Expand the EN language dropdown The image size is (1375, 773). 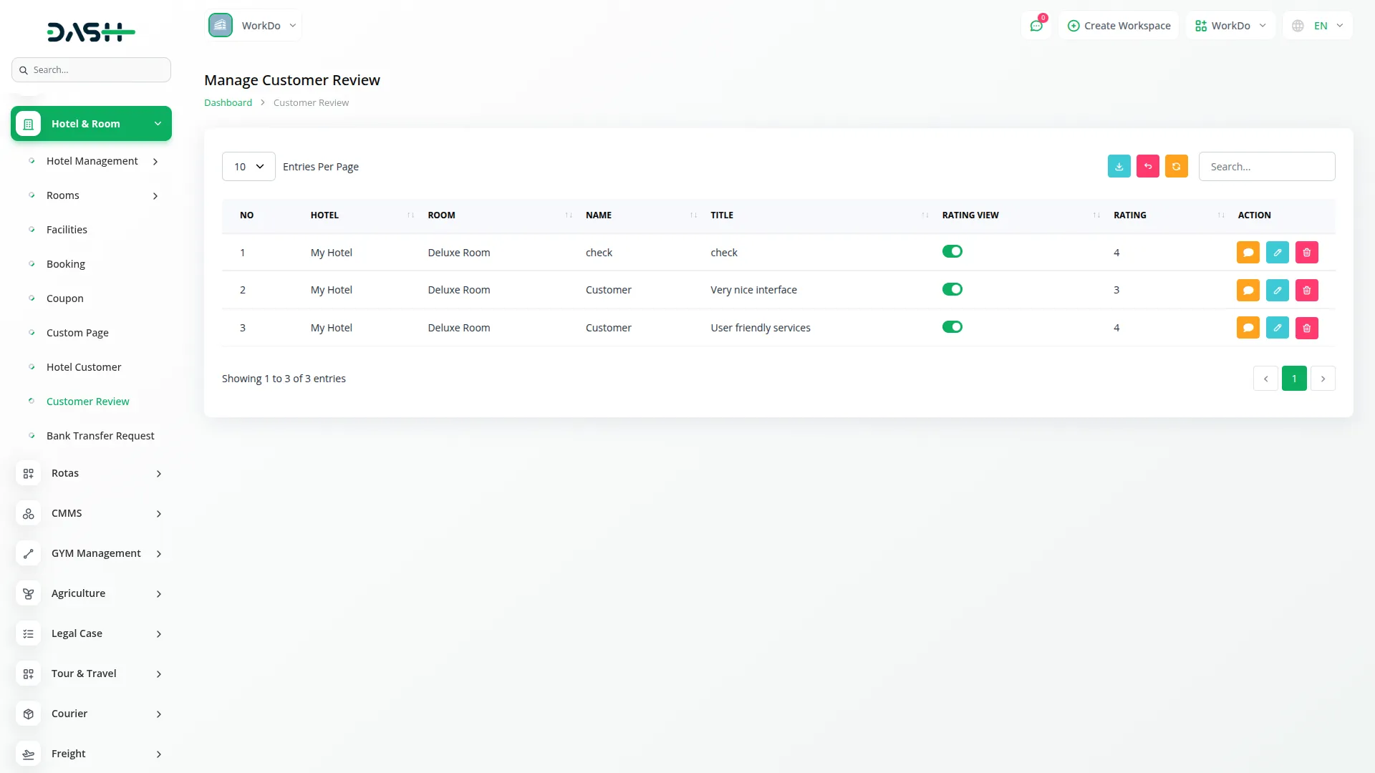pyautogui.click(x=1318, y=26)
